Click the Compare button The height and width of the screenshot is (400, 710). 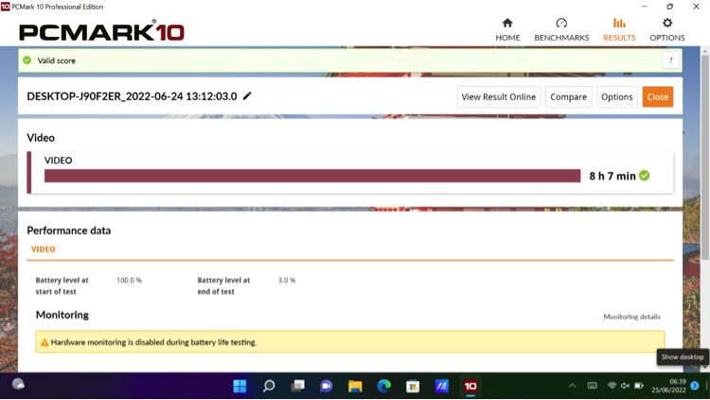pos(568,96)
